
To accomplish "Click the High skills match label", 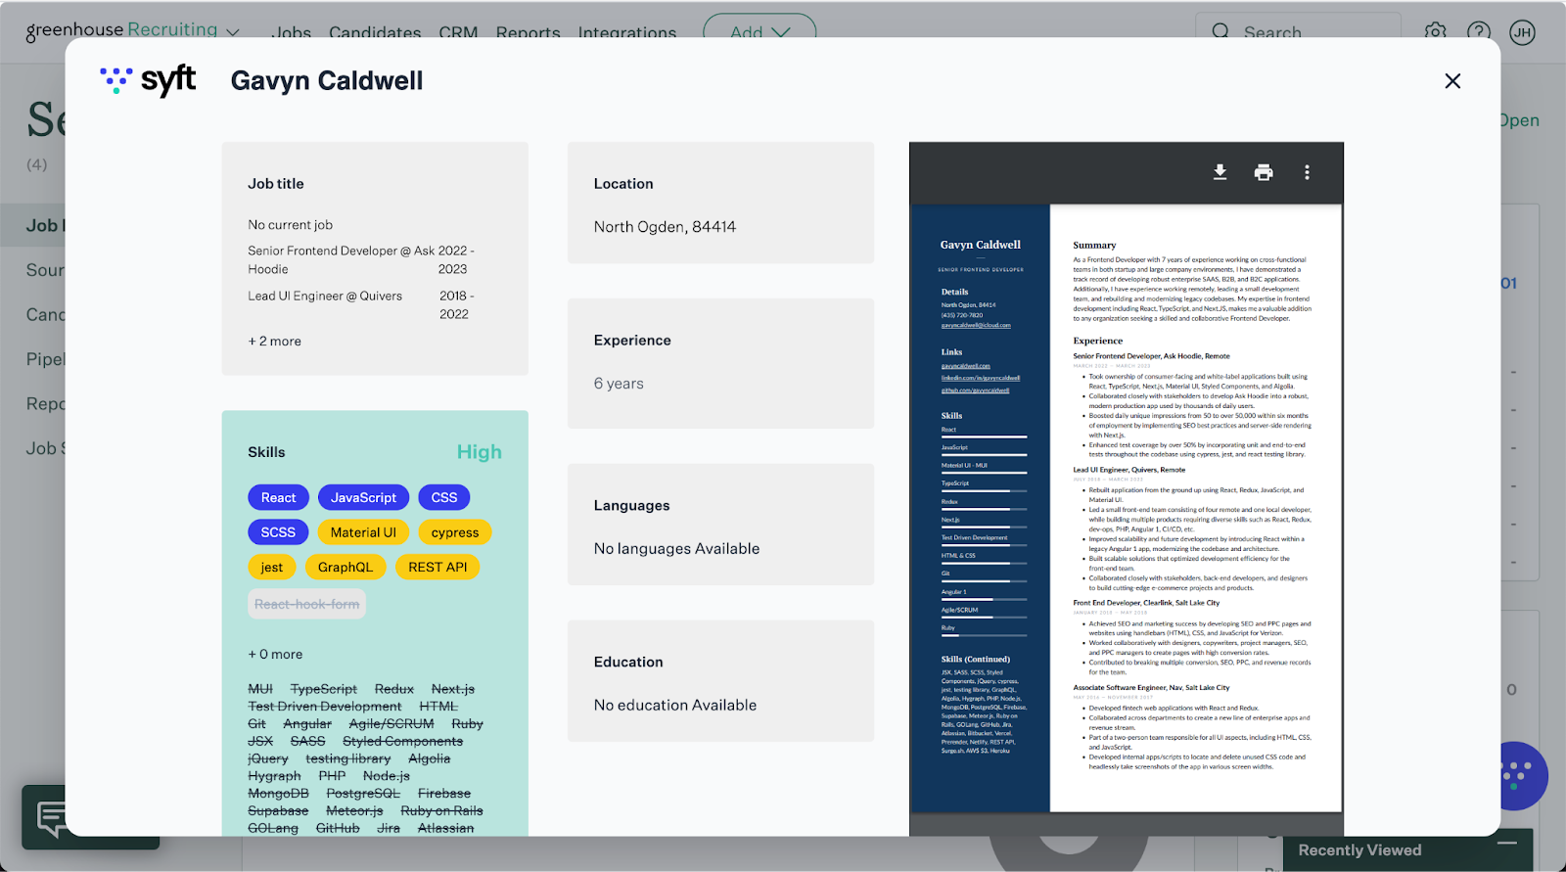I will point(480,452).
